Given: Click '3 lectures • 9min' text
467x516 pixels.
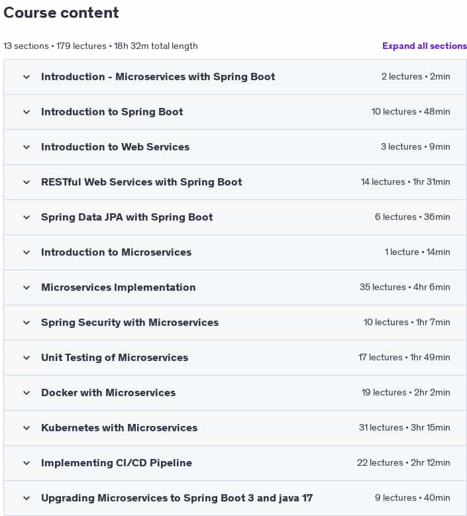Looking at the screenshot, I should 415,146.
